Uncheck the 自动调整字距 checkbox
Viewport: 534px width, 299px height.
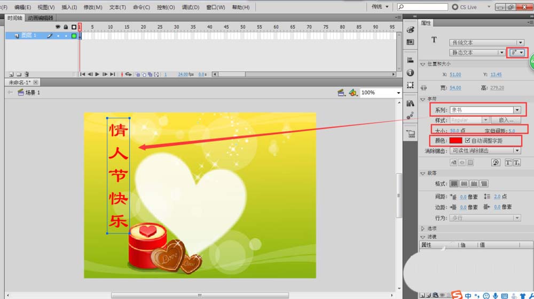(x=468, y=141)
